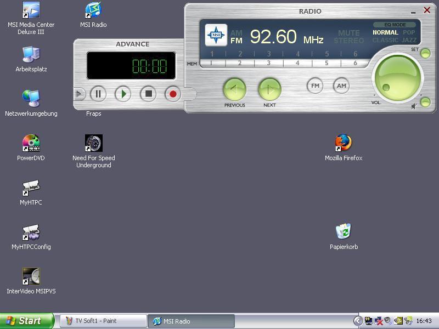
Task: Tune to the next radio station
Action: pyautogui.click(x=269, y=89)
